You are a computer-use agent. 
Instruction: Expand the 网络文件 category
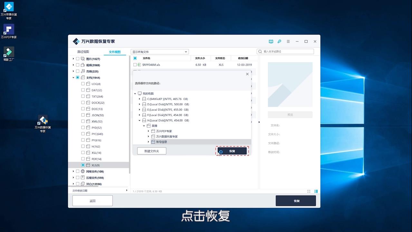point(73,171)
